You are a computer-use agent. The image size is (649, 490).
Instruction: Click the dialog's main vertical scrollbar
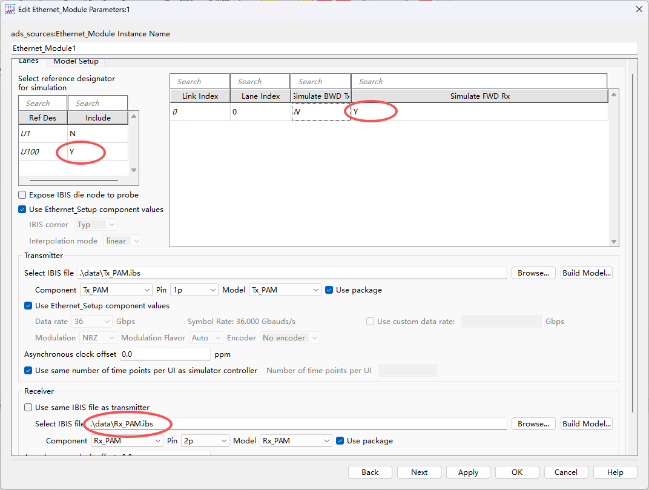(633, 243)
